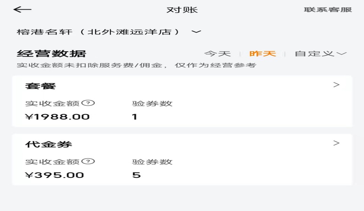Show help for 套餐 实收金额
364x211 pixels.
pyautogui.click(x=90, y=103)
